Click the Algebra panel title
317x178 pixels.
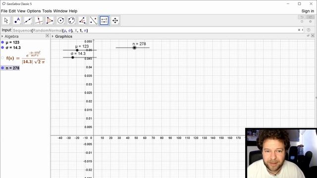[11, 36]
